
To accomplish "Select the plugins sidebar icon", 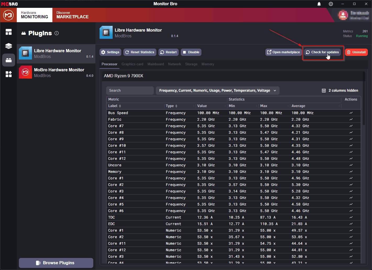I will [9, 60].
